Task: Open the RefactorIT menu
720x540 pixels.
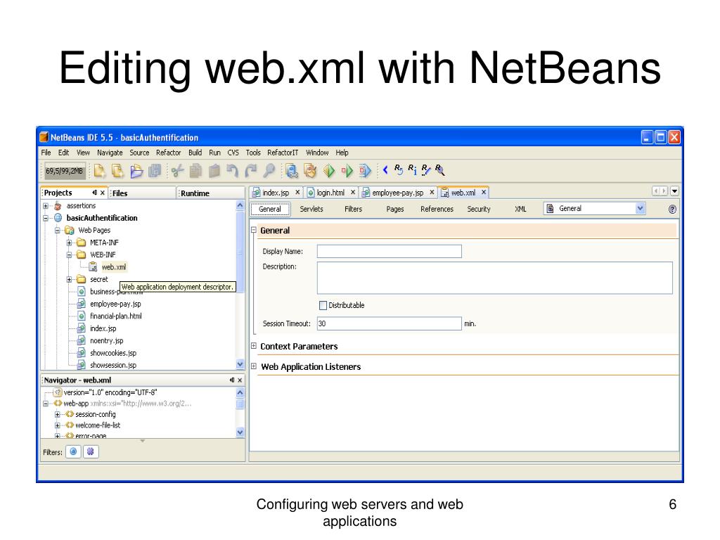Action: click(x=283, y=153)
